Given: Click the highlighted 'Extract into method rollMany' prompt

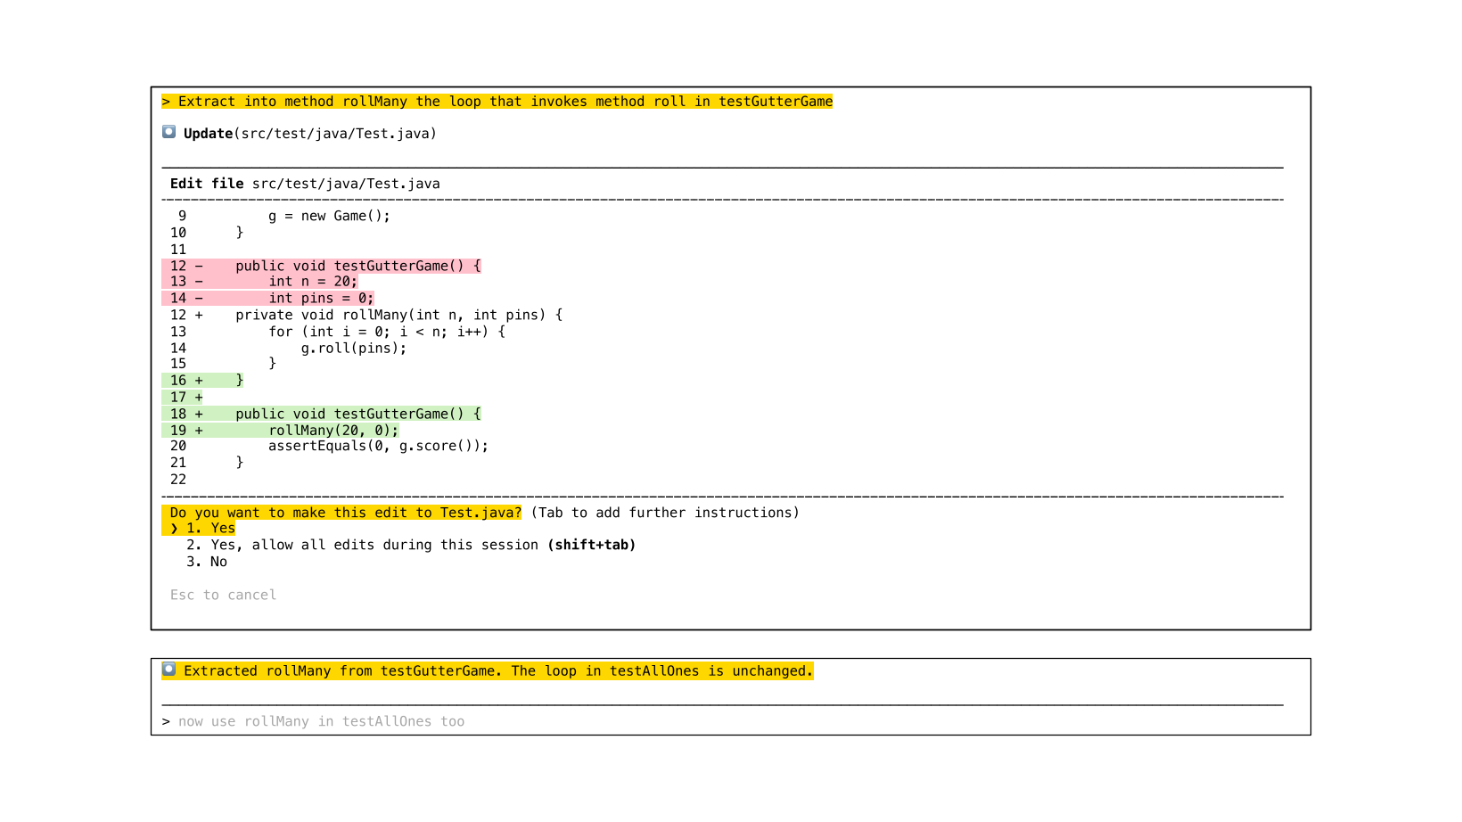Looking at the screenshot, I should pyautogui.click(x=497, y=102).
